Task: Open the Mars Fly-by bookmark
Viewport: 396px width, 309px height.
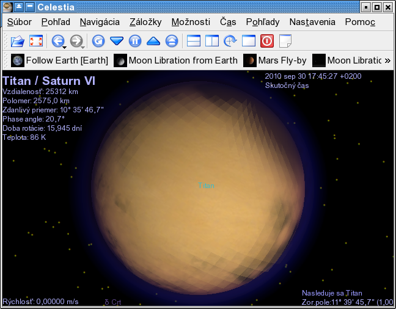Action: pos(275,60)
